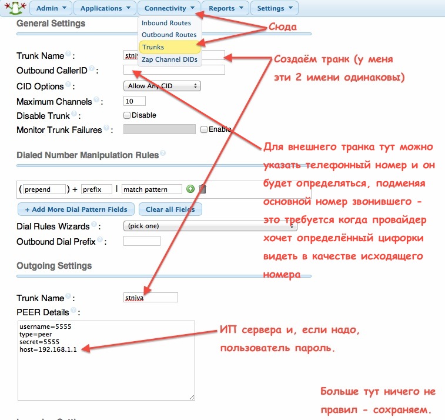The image size is (445, 420).
Task: Open the CID Options dropdown
Action: coord(162,86)
